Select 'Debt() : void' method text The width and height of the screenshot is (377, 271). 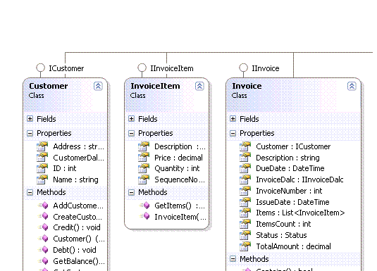pos(75,250)
